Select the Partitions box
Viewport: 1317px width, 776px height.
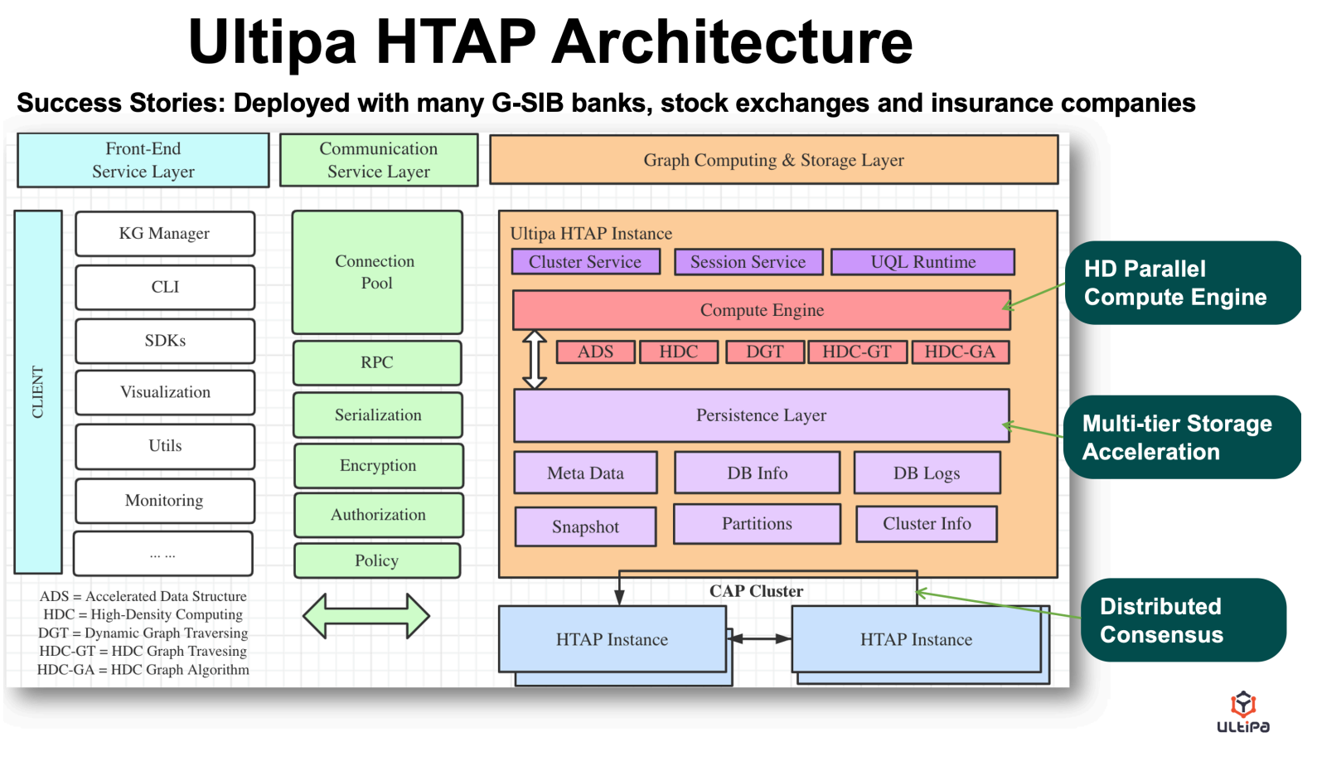point(758,524)
